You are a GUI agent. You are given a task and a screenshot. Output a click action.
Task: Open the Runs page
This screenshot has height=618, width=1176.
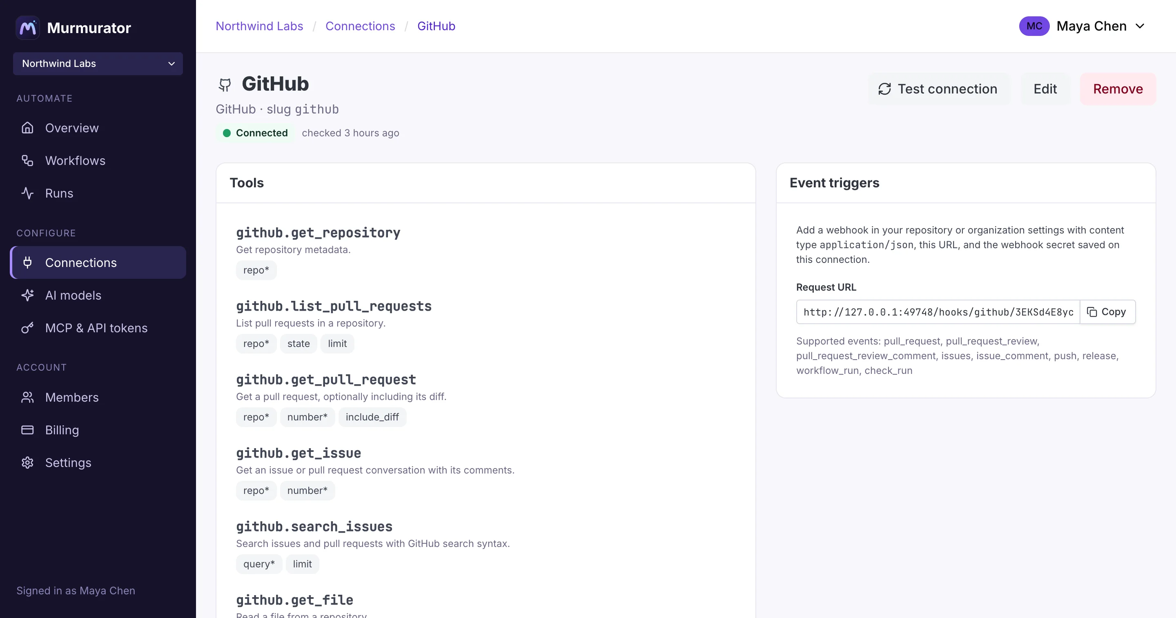pos(98,193)
